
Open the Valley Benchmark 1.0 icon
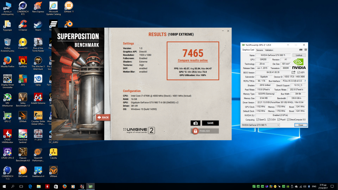point(23,100)
